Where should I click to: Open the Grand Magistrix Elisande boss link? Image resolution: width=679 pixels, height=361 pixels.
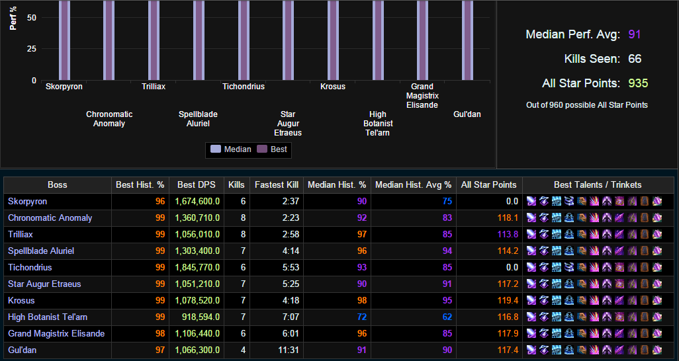click(x=56, y=333)
